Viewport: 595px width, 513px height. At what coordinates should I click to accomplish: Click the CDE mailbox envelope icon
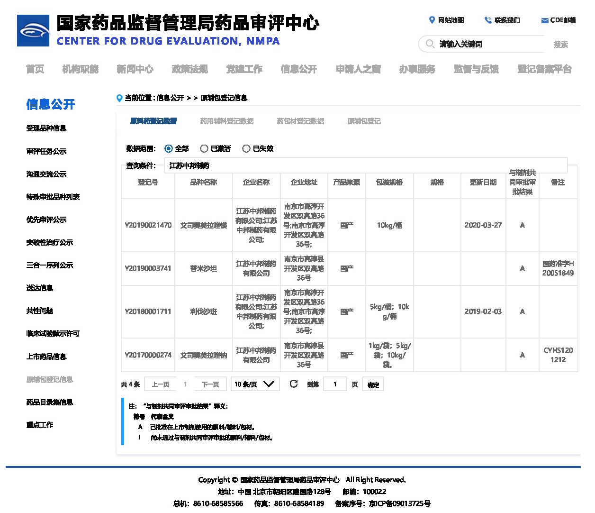(x=545, y=20)
